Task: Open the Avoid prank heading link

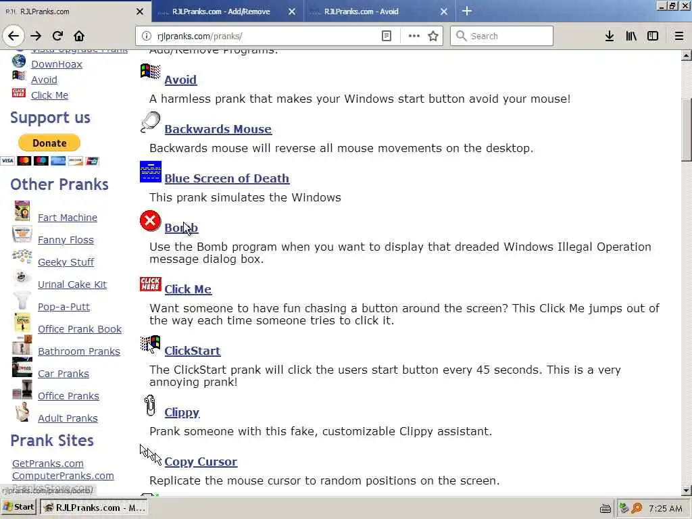Action: click(x=180, y=80)
